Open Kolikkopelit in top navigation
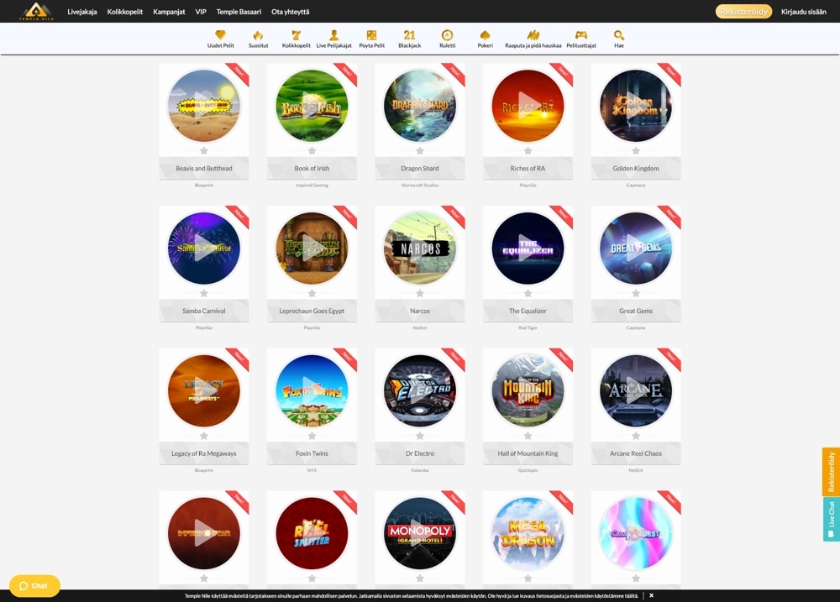This screenshot has height=602, width=840. click(x=125, y=12)
